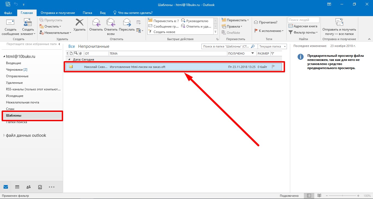Image resolution: width=373 pixels, height=199 pixels.
Task: Open People view in bottom navigation
Action: click(28, 187)
